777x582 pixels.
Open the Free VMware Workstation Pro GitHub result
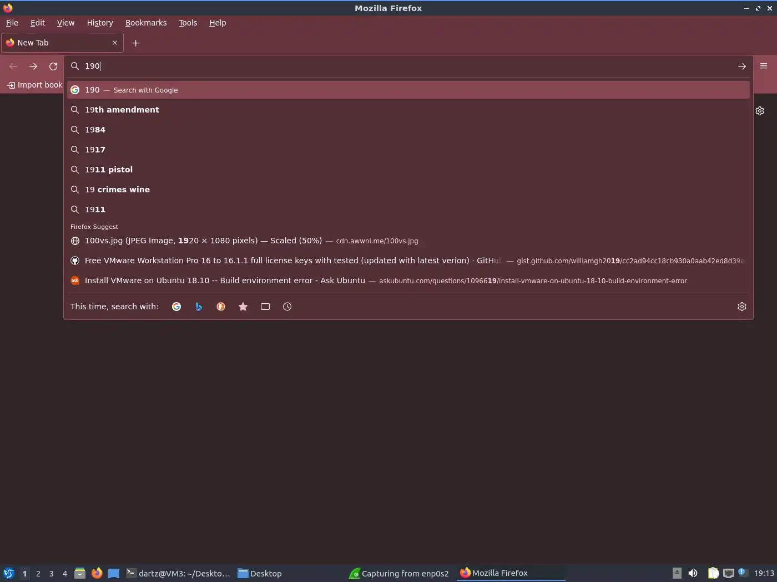click(408, 261)
